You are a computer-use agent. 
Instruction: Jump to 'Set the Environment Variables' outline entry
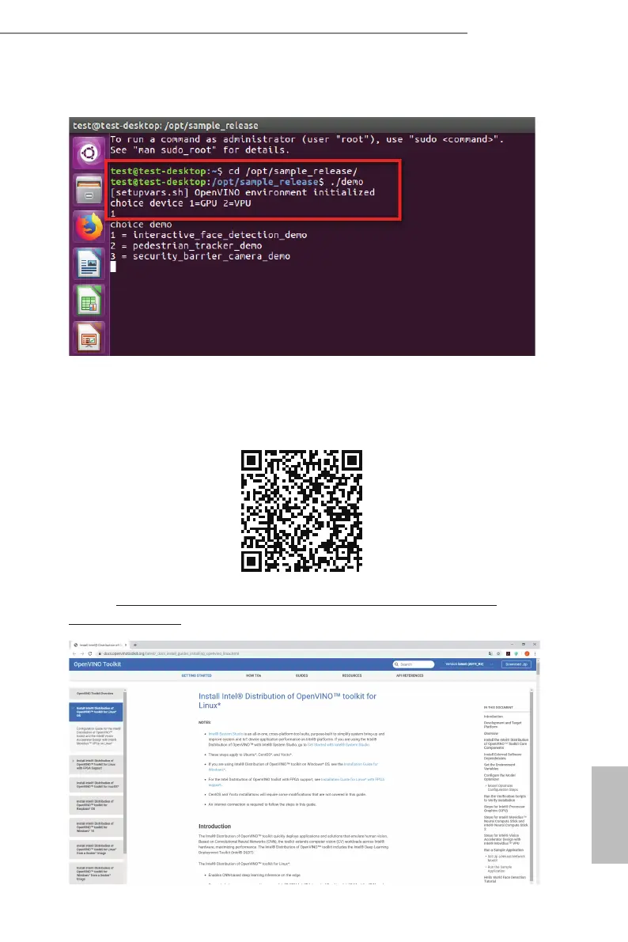[x=499, y=766]
